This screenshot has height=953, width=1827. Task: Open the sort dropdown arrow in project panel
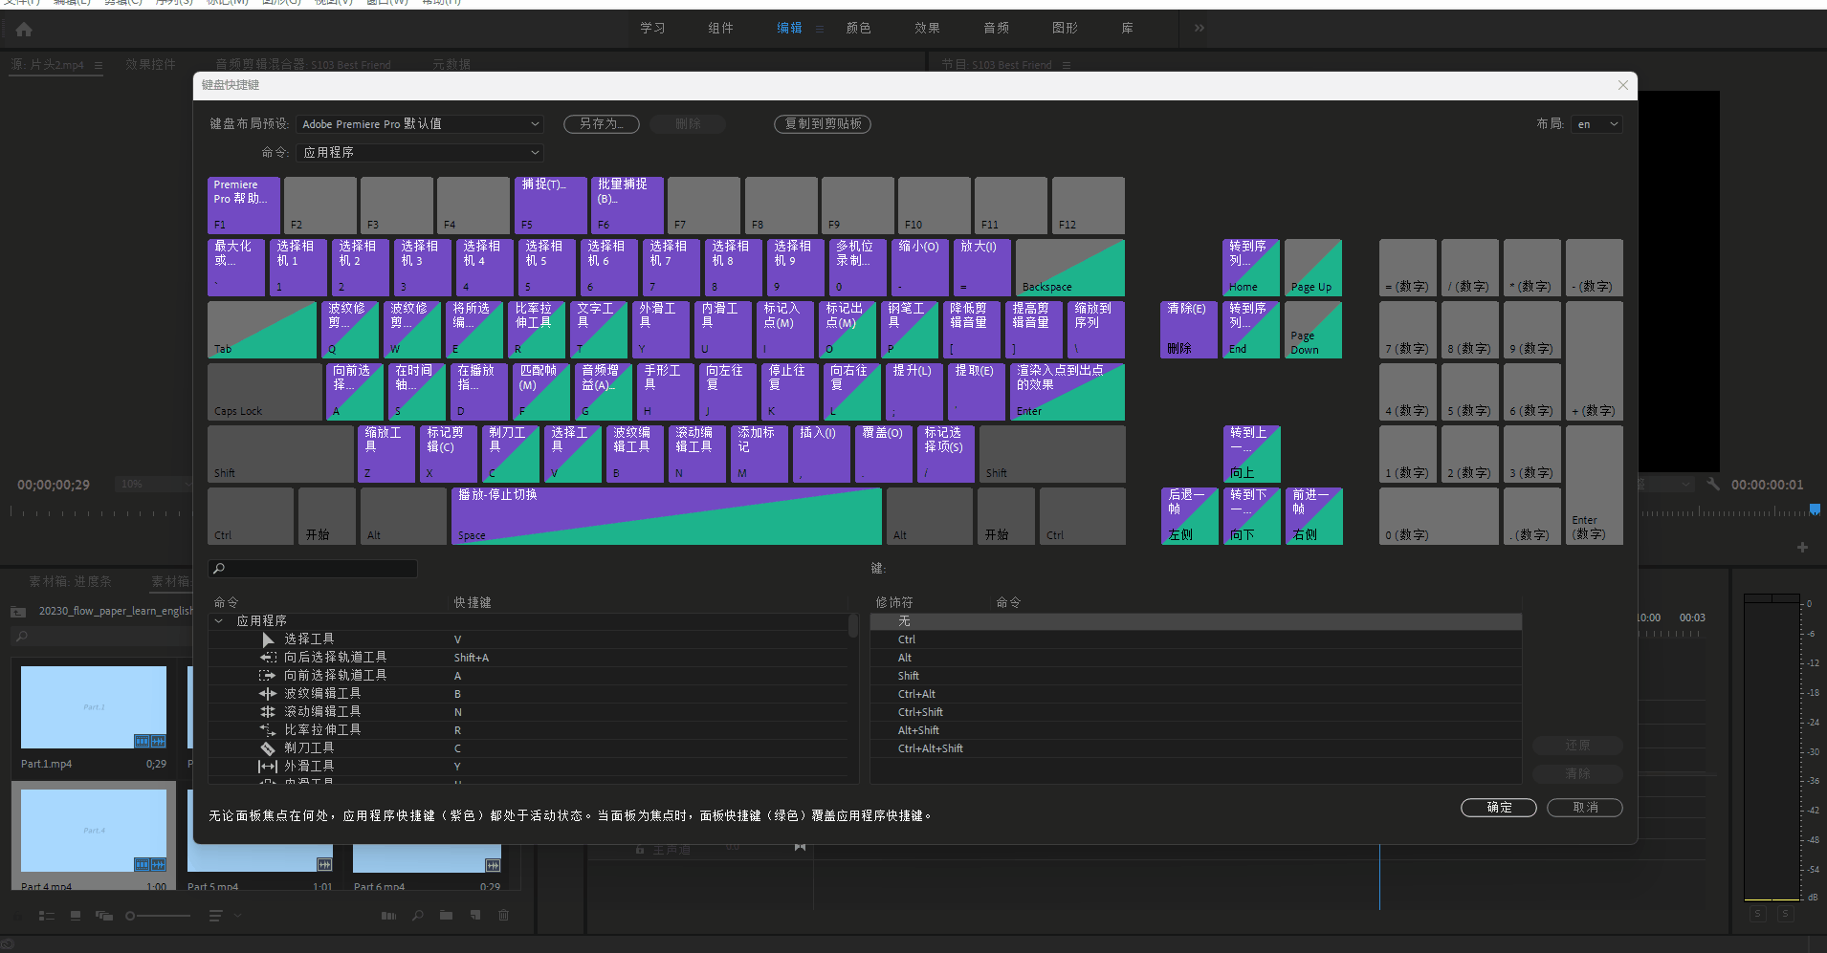coord(237,916)
